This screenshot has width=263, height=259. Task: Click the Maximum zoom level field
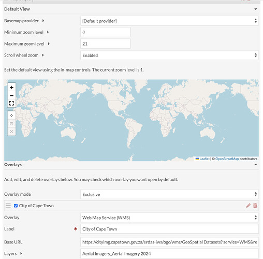(105, 44)
